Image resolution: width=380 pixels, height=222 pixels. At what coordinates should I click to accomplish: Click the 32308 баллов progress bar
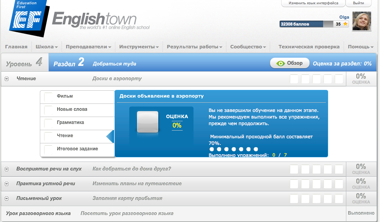306,24
